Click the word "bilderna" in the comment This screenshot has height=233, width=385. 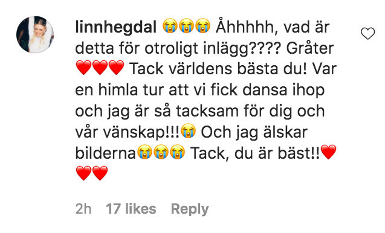[x=106, y=153]
